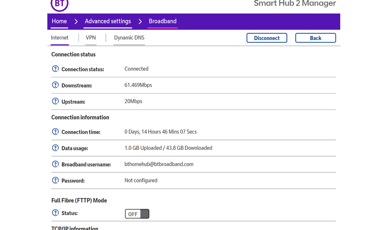The image size is (374, 230).
Task: Click help icon for Broadband username
Action: [x=55, y=164]
